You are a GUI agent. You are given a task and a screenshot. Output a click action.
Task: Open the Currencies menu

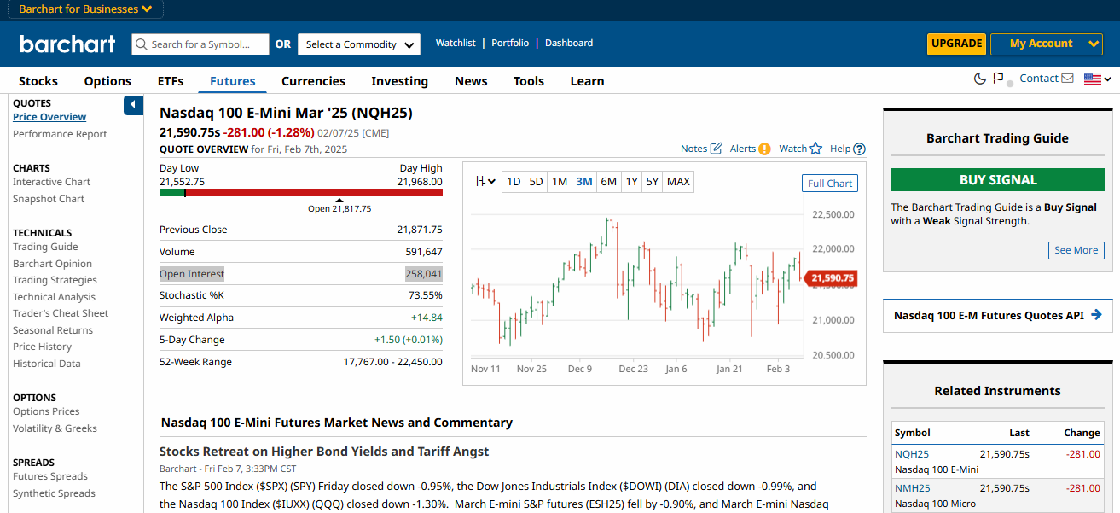click(313, 81)
